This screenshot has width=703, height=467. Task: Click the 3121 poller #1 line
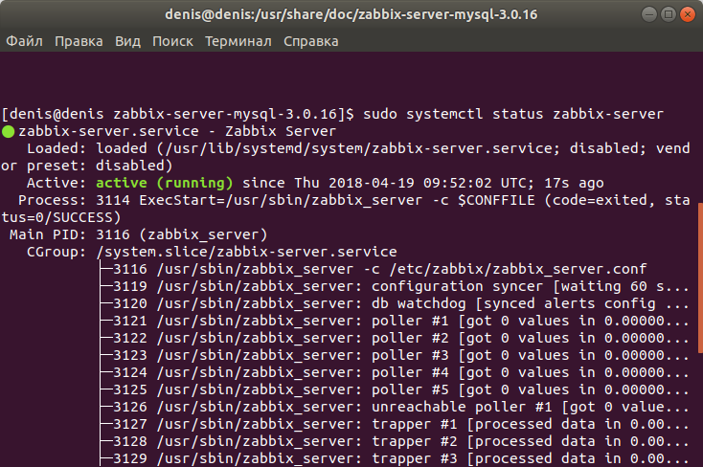pyautogui.click(x=400, y=321)
